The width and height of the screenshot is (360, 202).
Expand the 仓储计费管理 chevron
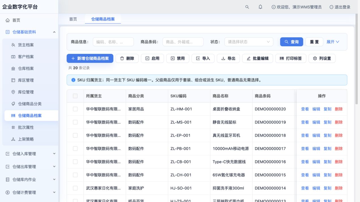tap(54, 192)
